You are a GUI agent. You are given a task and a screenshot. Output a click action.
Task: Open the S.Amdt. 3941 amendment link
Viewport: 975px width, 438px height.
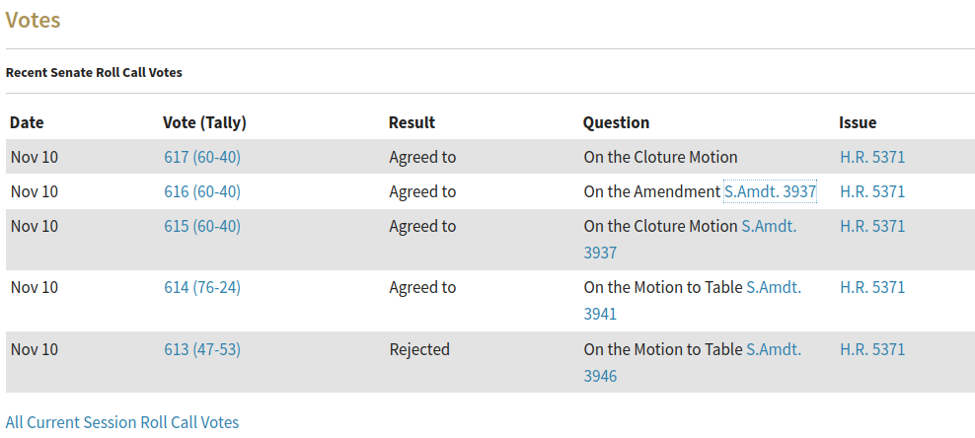(x=773, y=287)
